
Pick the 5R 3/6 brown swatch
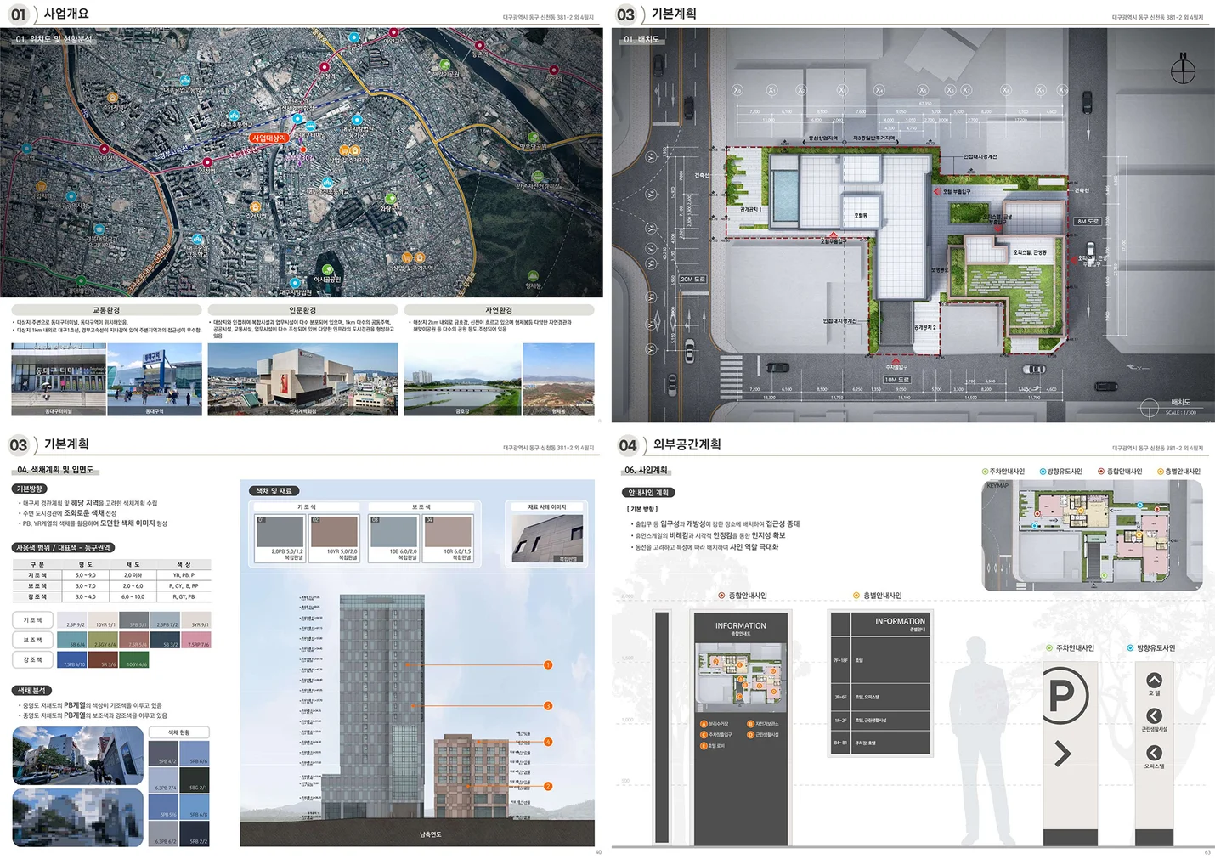click(x=103, y=659)
